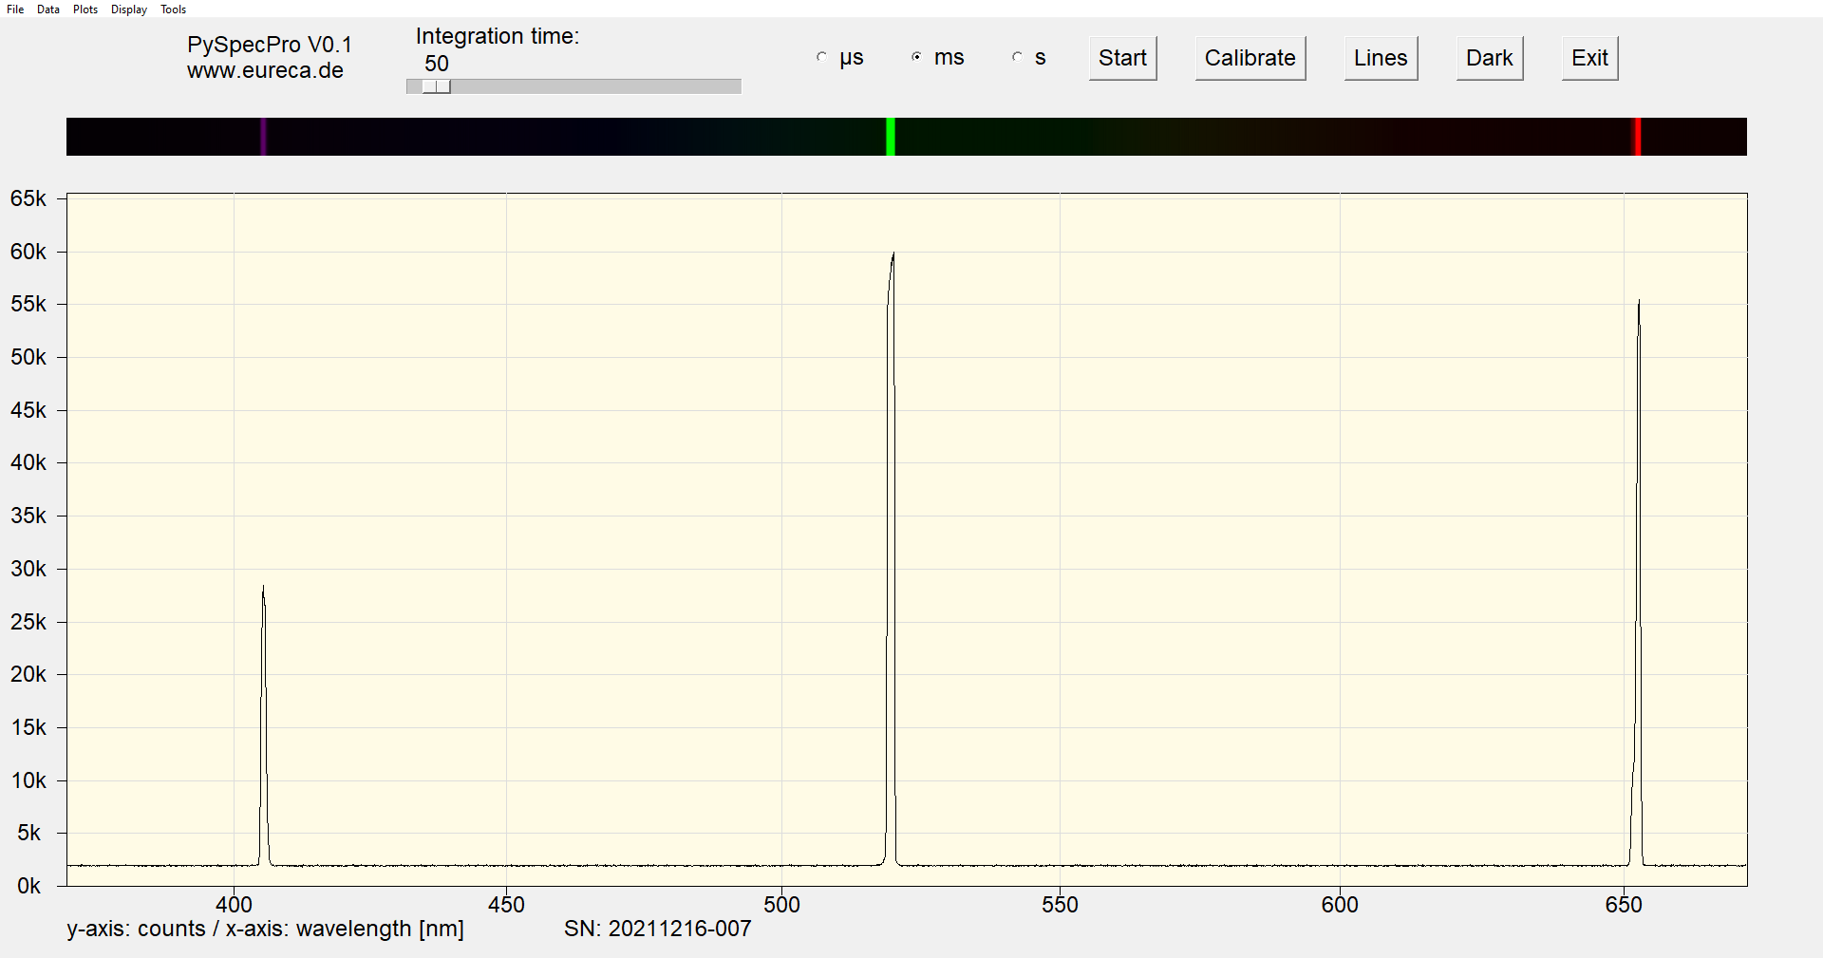Click the 15k y-axis label

[28, 727]
